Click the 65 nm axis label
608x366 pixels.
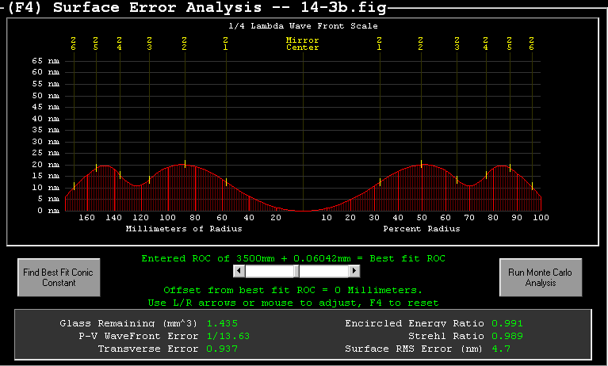coord(45,60)
